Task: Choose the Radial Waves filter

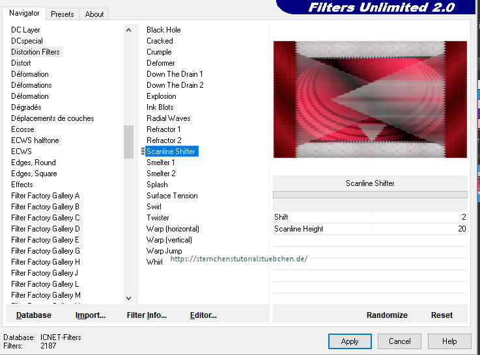Action: point(169,118)
